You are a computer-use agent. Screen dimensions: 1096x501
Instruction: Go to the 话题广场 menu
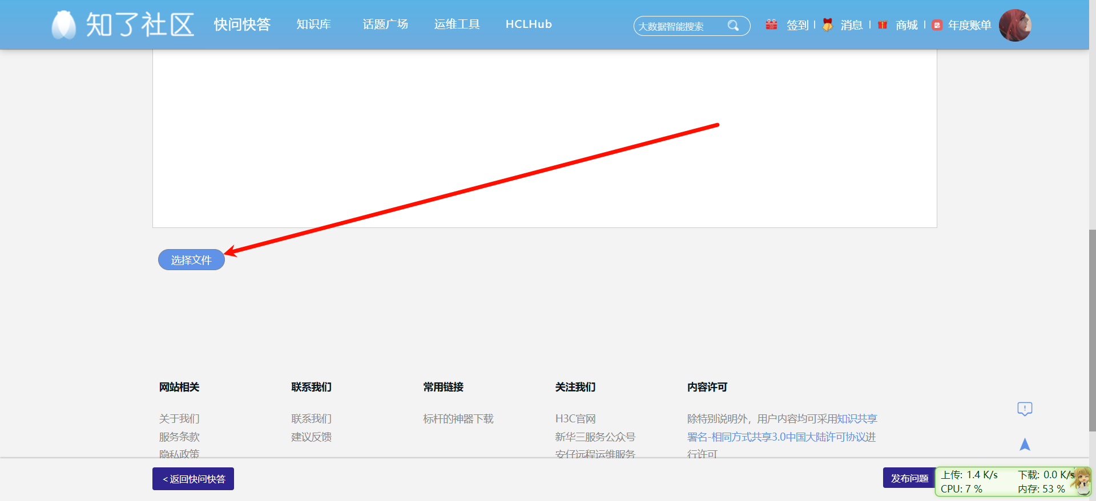pyautogui.click(x=385, y=25)
